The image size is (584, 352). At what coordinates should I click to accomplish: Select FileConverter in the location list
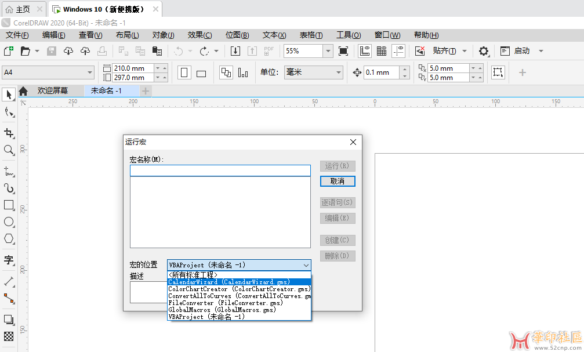coord(239,303)
